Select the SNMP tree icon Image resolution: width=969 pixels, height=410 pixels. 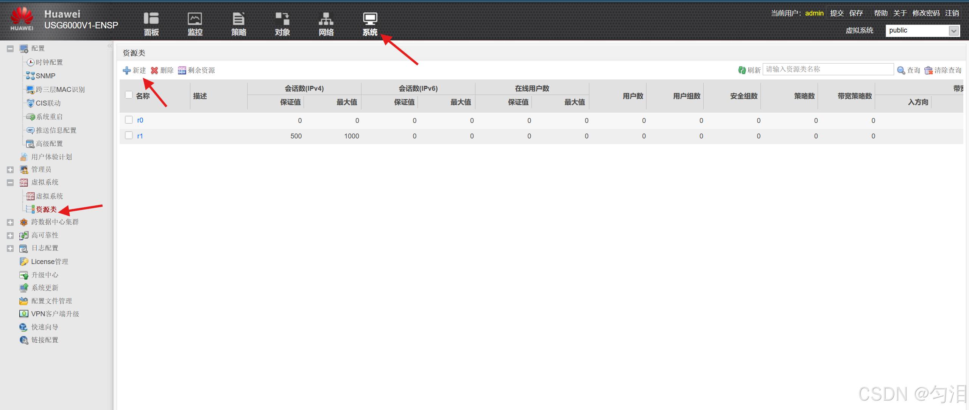click(30, 76)
